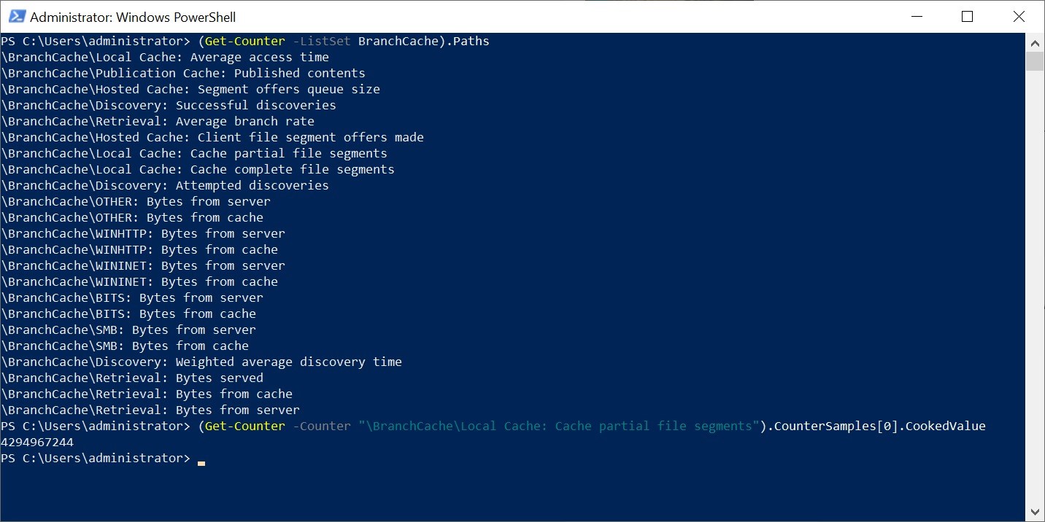Click the empty scrollbar track below thumb

click(1035, 292)
